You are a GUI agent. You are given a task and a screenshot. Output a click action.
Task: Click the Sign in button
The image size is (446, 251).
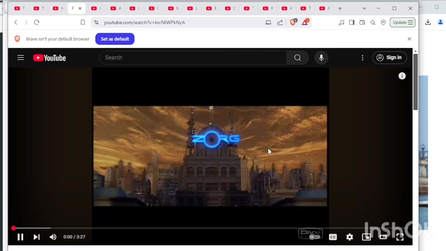(x=389, y=58)
